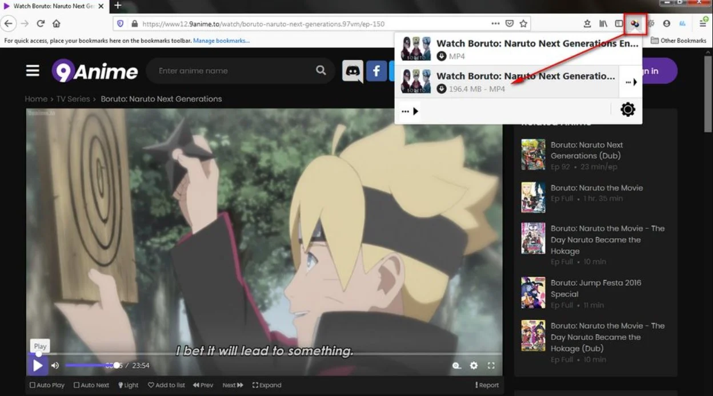Open page actions three-dot menu in address bar

click(x=495, y=24)
